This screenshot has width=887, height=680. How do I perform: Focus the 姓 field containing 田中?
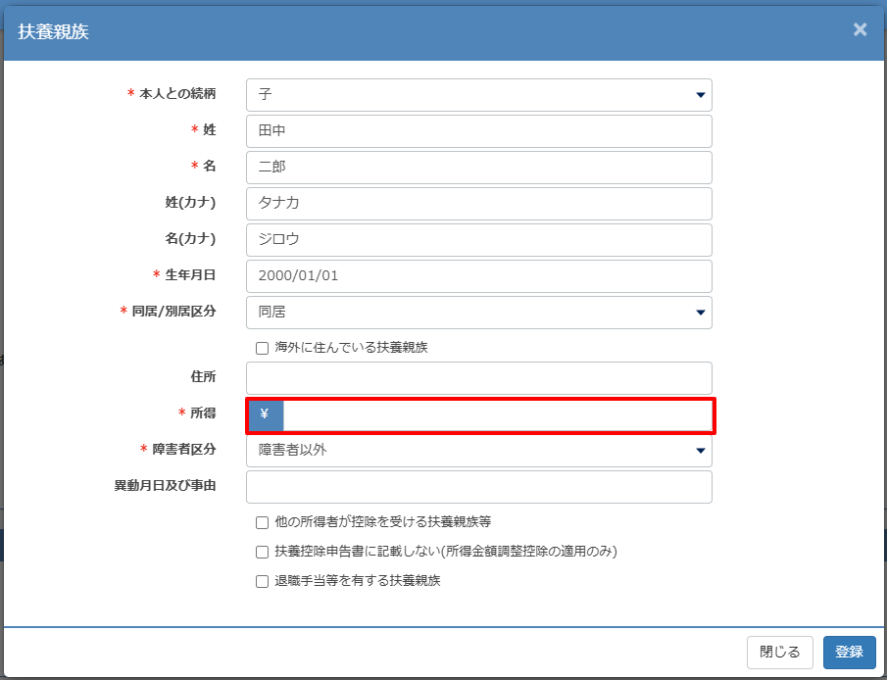point(478,131)
